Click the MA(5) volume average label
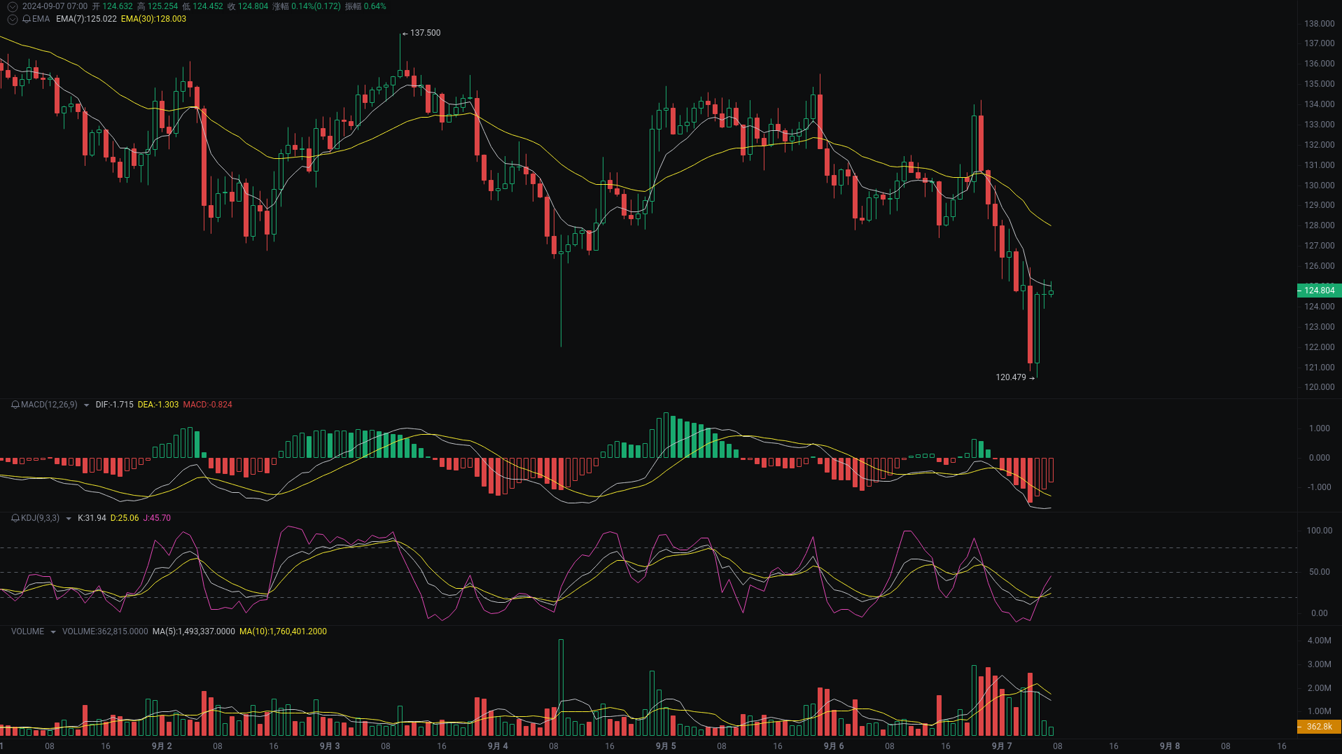 [193, 631]
